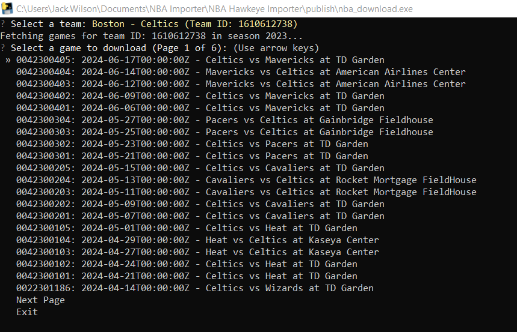Select game 0042300204 at Rocket Mortgage FieldHouse
Image resolution: width=517 pixels, height=332 pixels.
coord(246,180)
